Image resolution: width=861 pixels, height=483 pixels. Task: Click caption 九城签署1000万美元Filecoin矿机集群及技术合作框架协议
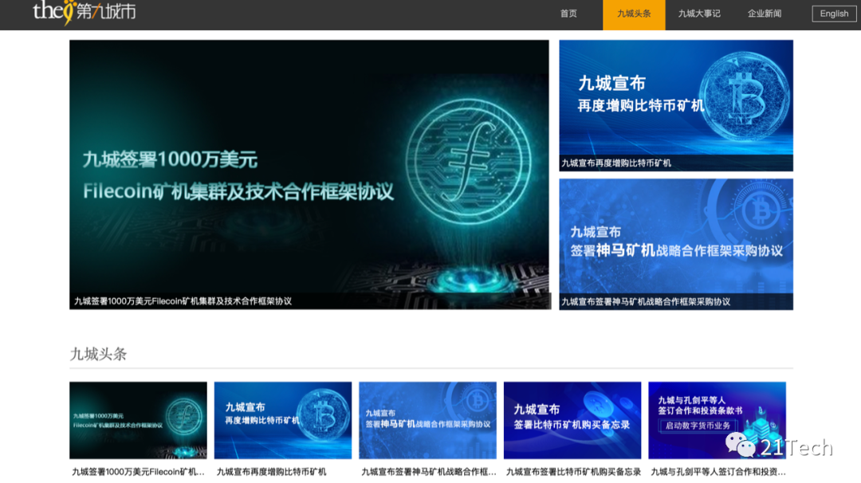tap(183, 301)
